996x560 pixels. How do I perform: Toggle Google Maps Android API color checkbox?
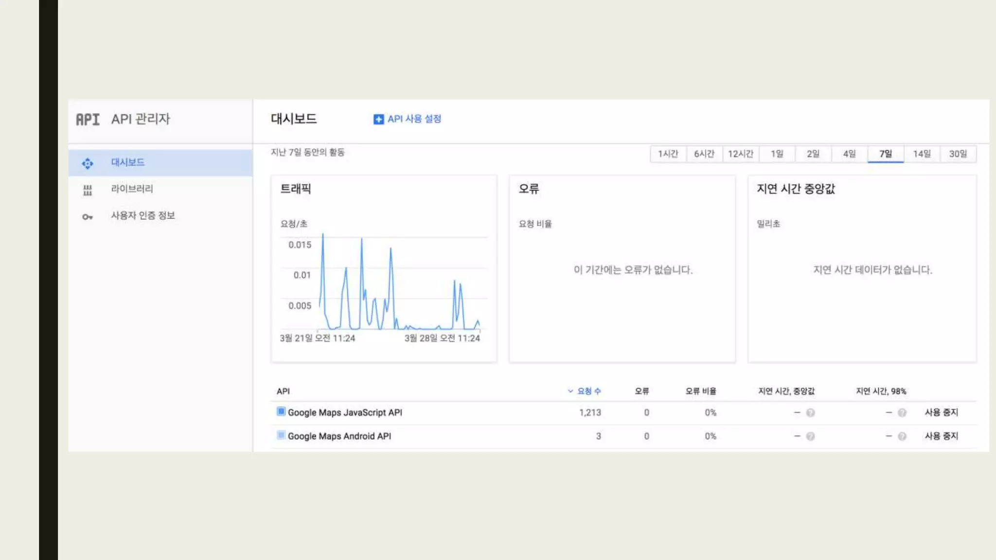pos(281,435)
